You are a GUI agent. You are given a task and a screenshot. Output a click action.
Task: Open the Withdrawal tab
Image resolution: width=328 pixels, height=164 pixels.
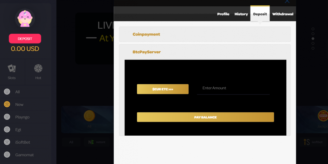(282, 14)
